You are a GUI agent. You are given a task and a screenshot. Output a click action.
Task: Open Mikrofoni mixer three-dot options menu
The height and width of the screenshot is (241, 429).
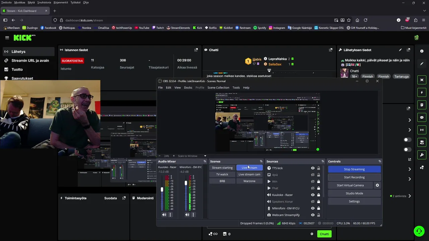pyautogui.click(x=193, y=215)
